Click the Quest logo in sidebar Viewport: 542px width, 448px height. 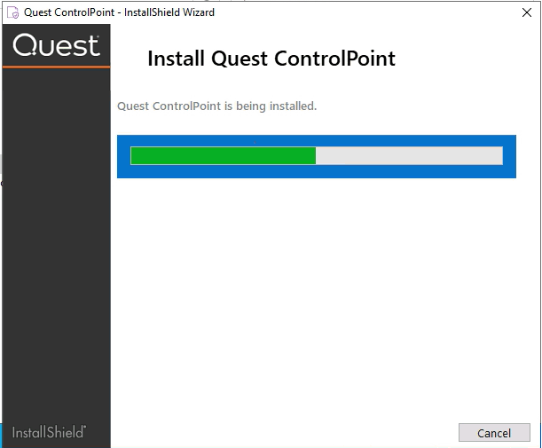(56, 45)
